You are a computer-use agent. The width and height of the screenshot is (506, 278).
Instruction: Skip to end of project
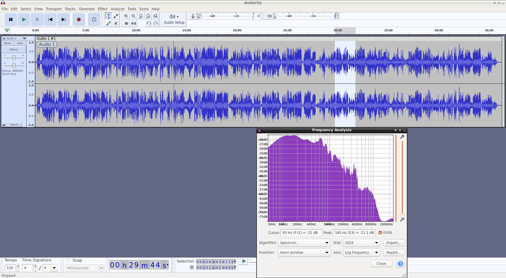click(64, 19)
